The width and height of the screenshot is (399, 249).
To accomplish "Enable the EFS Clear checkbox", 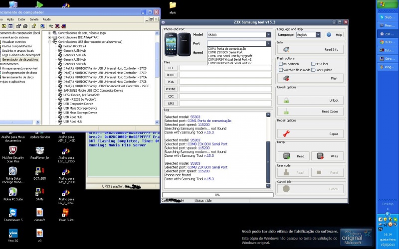I will pos(313,64).
